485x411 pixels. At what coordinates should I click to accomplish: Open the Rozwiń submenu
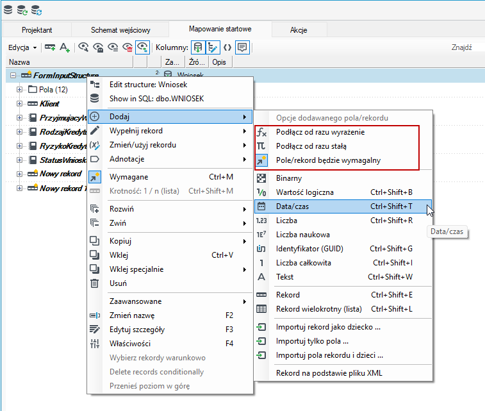coord(170,209)
